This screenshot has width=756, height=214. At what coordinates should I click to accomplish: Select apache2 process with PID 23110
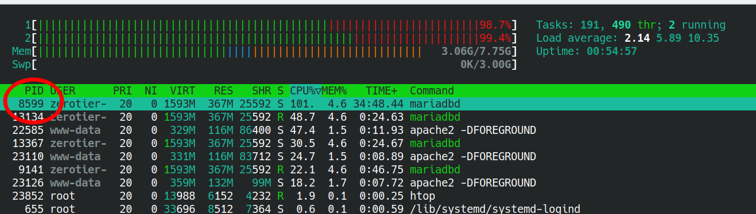[x=378, y=156]
